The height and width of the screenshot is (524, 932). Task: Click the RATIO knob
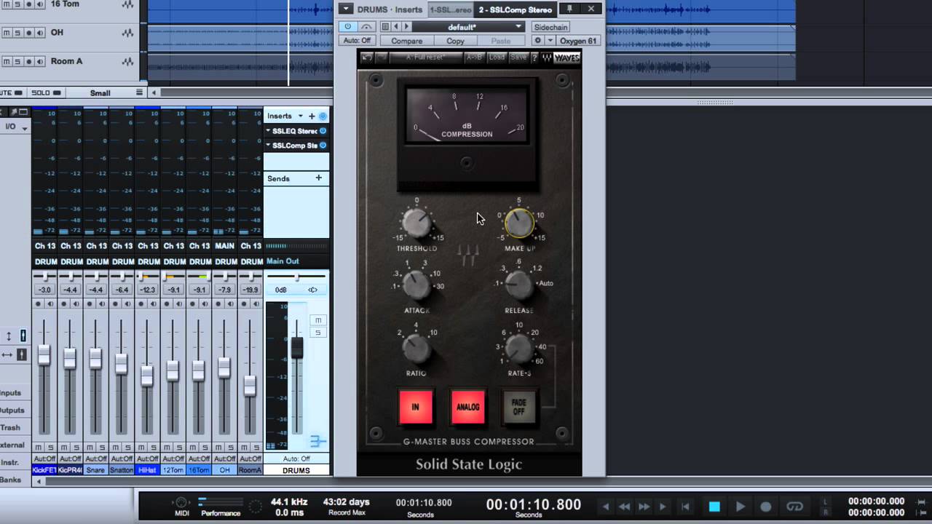(x=416, y=349)
